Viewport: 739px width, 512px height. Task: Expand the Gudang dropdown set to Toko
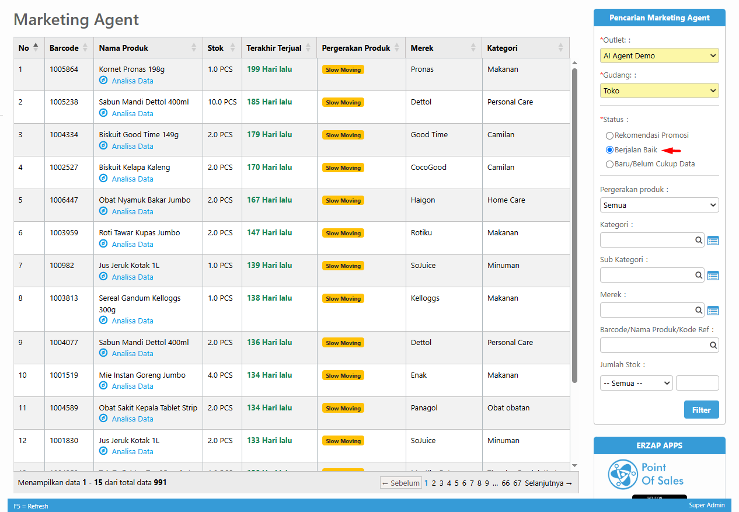pyautogui.click(x=659, y=91)
